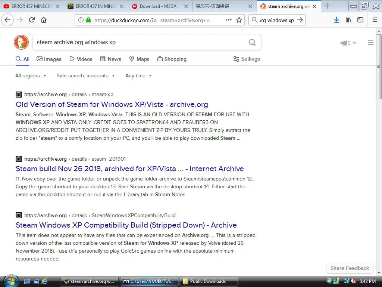Screen dimensions: 382x287
Task: Bookmark this page with the star
Action: [x=239, y=20]
